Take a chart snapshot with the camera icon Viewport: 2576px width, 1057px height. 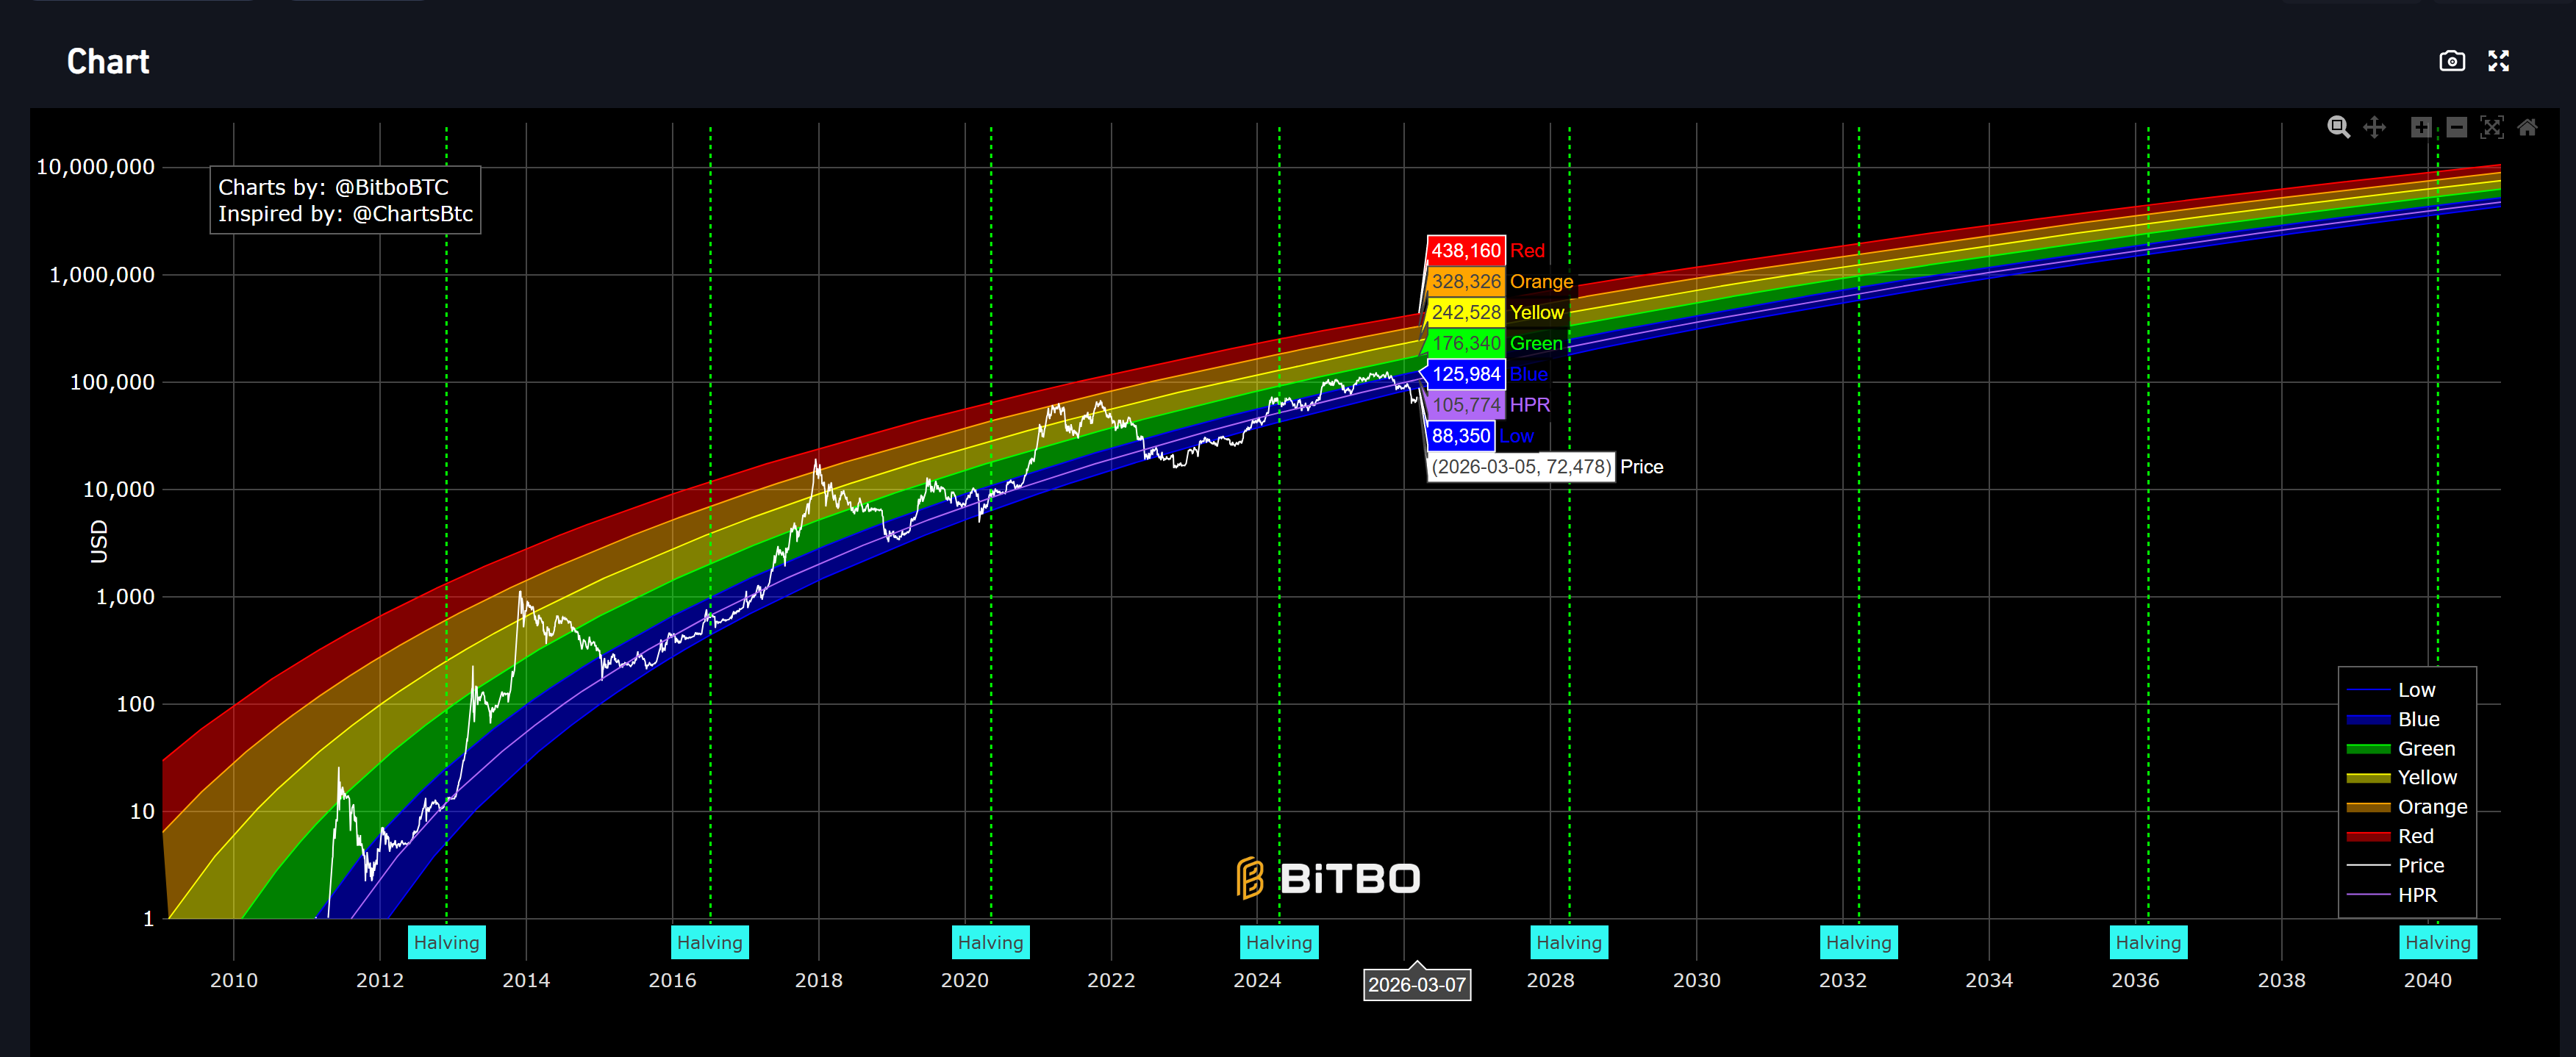[x=2452, y=61]
